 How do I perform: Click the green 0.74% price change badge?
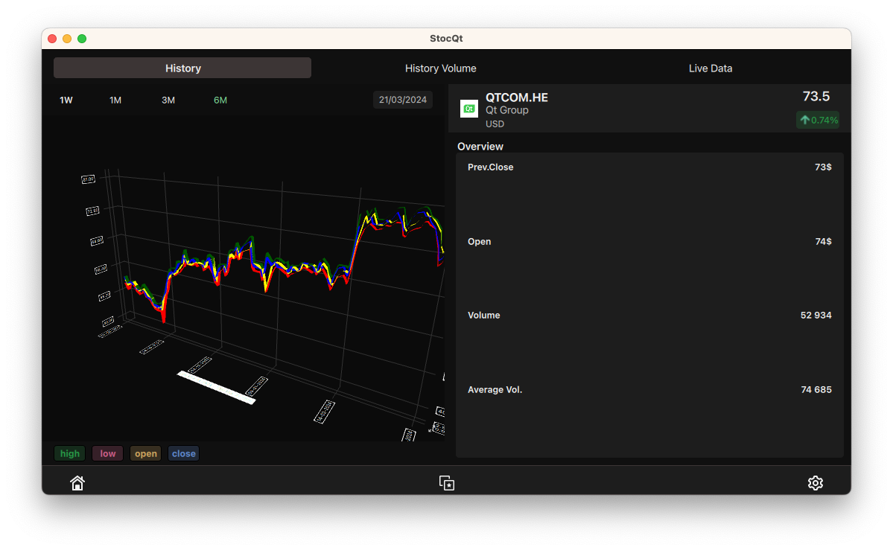click(x=818, y=120)
